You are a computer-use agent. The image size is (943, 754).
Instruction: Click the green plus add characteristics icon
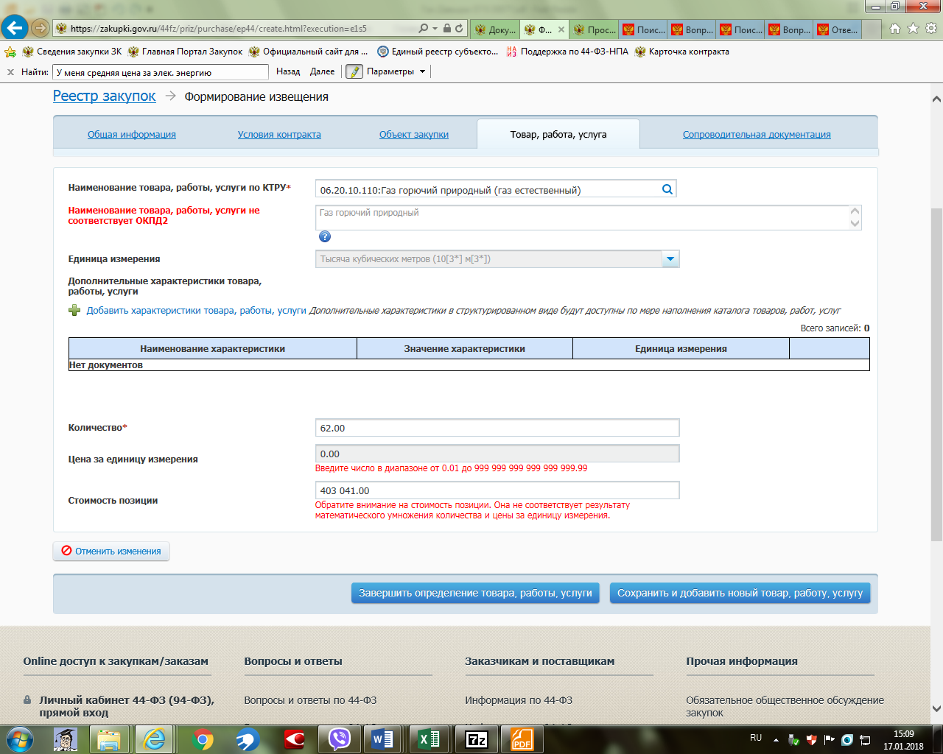tap(74, 311)
